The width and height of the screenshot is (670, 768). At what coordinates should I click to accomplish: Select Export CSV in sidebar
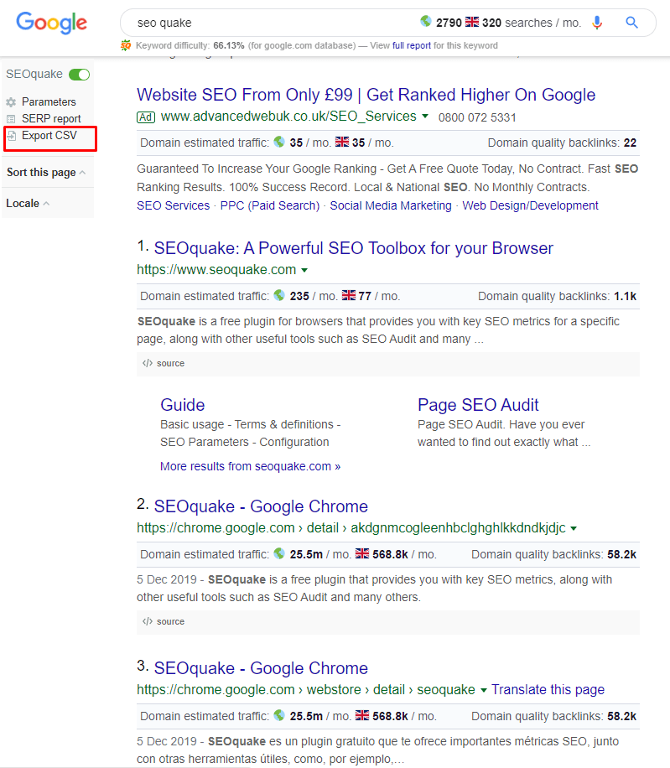(x=49, y=136)
